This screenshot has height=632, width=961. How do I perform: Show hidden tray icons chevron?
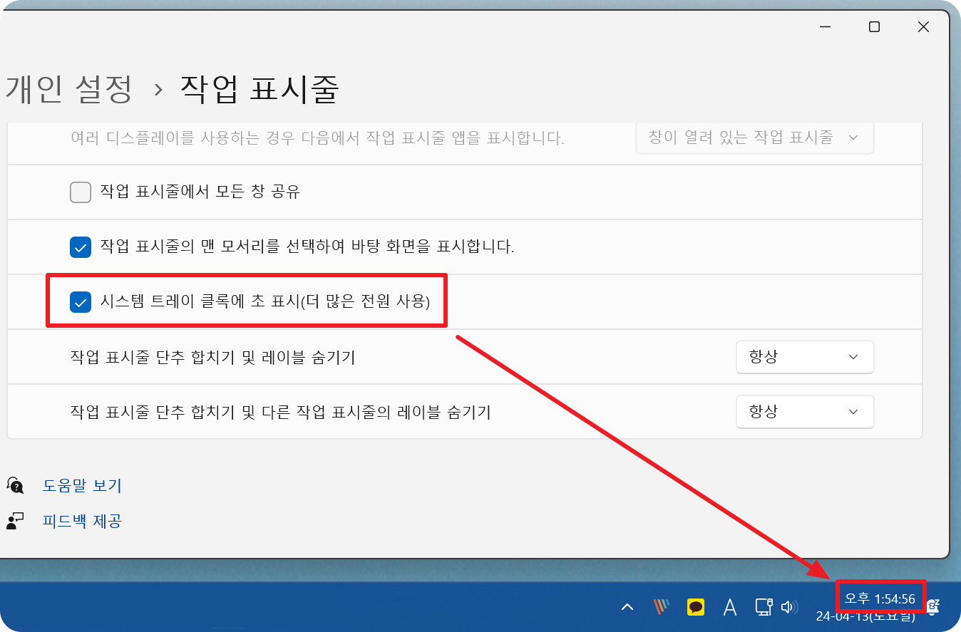point(627,607)
